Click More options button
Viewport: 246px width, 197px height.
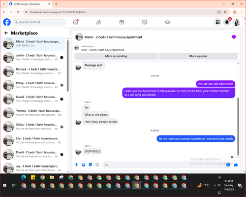tap(198, 56)
